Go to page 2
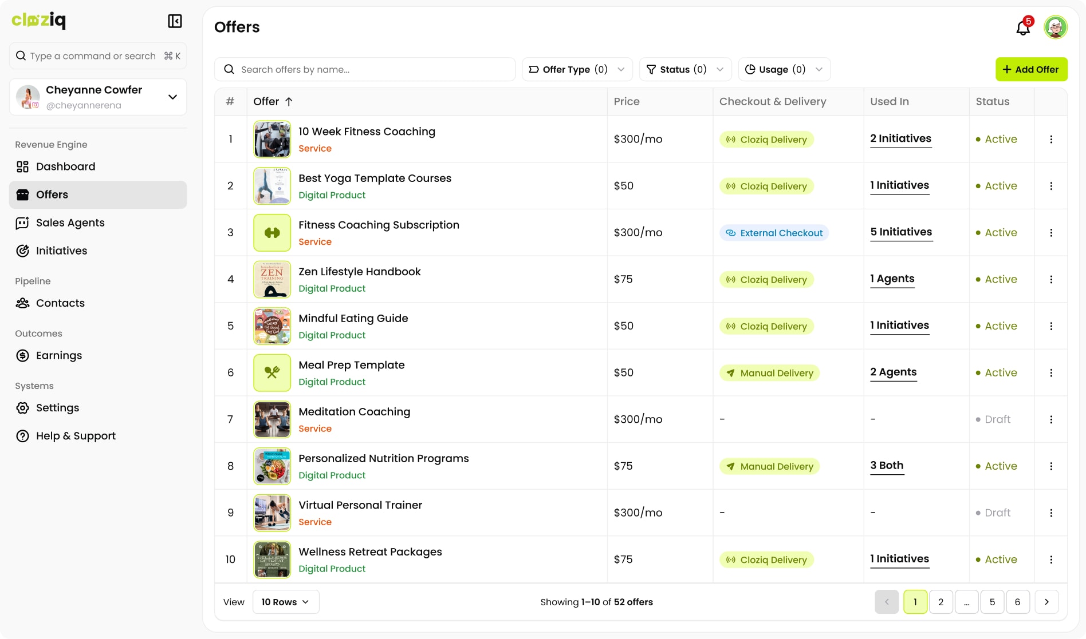The width and height of the screenshot is (1086, 639). [x=941, y=602]
